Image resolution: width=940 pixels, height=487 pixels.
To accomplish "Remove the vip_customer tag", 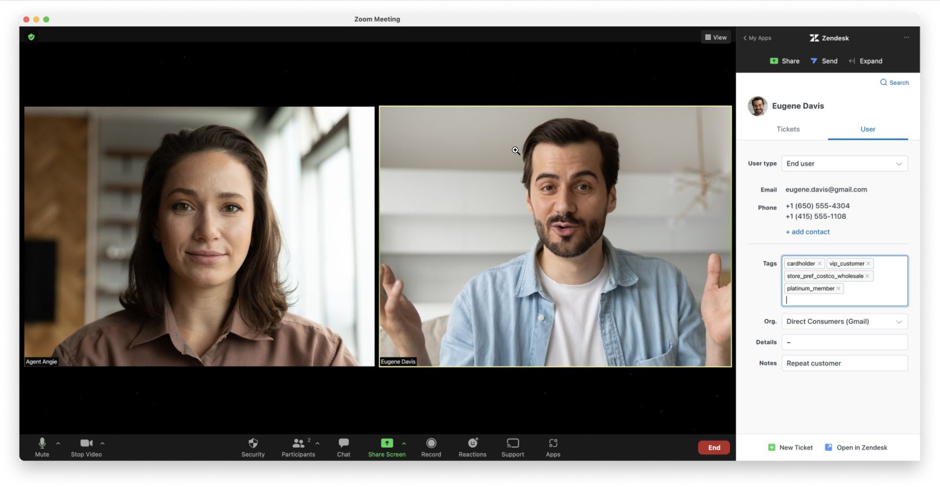I will coord(868,264).
